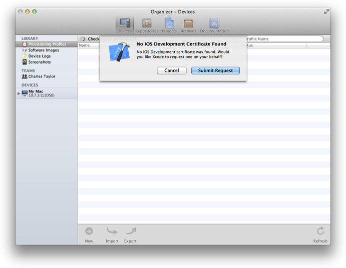Image resolution: width=346 pixels, height=268 pixels.
Task: Click the Export arrow button
Action: 130,235
